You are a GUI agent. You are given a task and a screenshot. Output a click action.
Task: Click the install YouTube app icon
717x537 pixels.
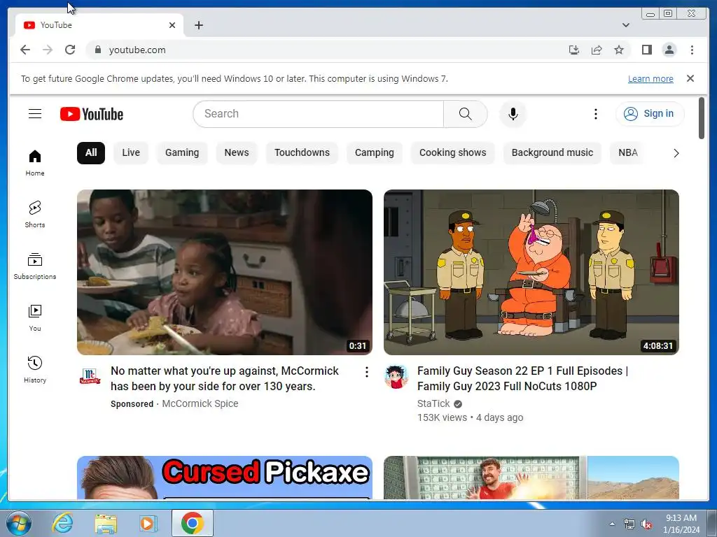coord(574,50)
